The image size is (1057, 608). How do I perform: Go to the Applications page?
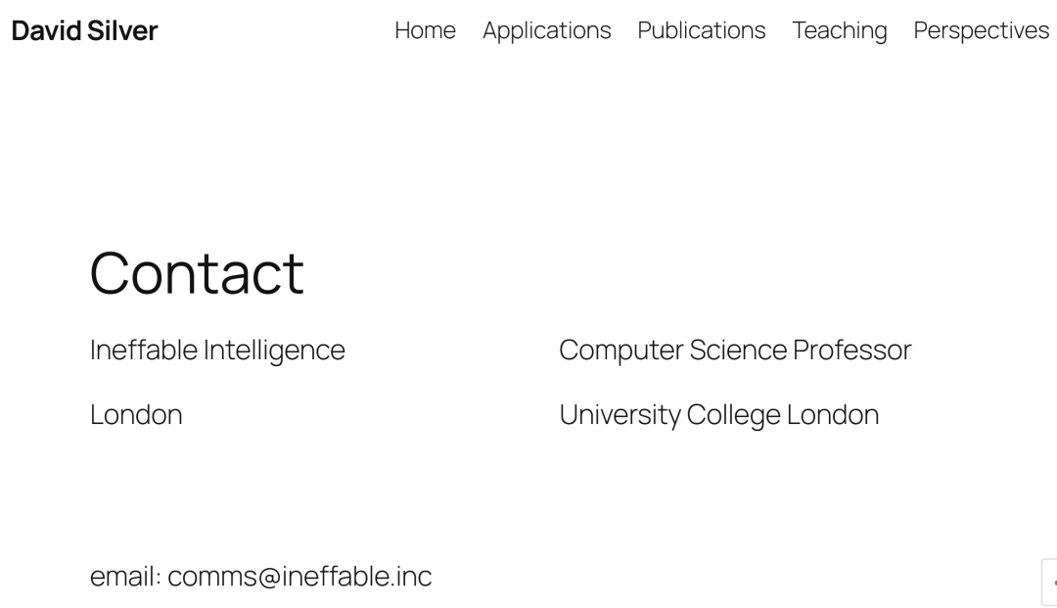[x=546, y=30]
